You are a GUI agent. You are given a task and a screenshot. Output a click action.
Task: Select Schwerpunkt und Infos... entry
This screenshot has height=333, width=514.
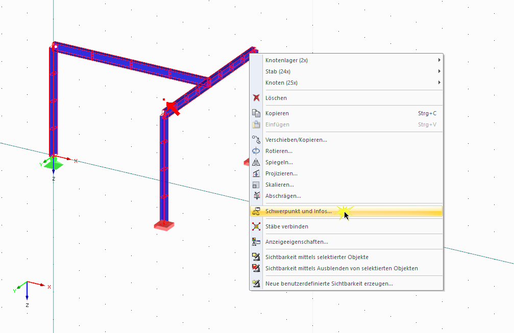(x=346, y=211)
